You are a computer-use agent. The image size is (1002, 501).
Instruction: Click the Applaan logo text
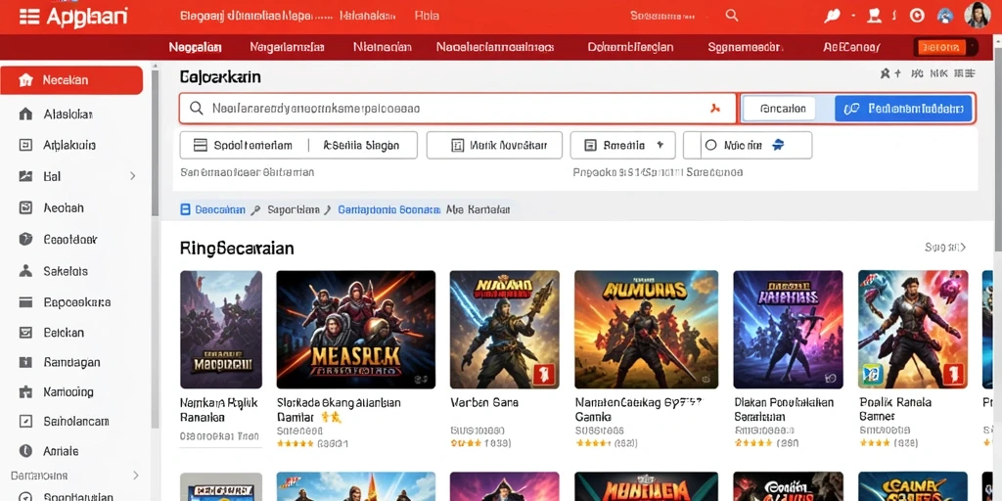coord(87,17)
